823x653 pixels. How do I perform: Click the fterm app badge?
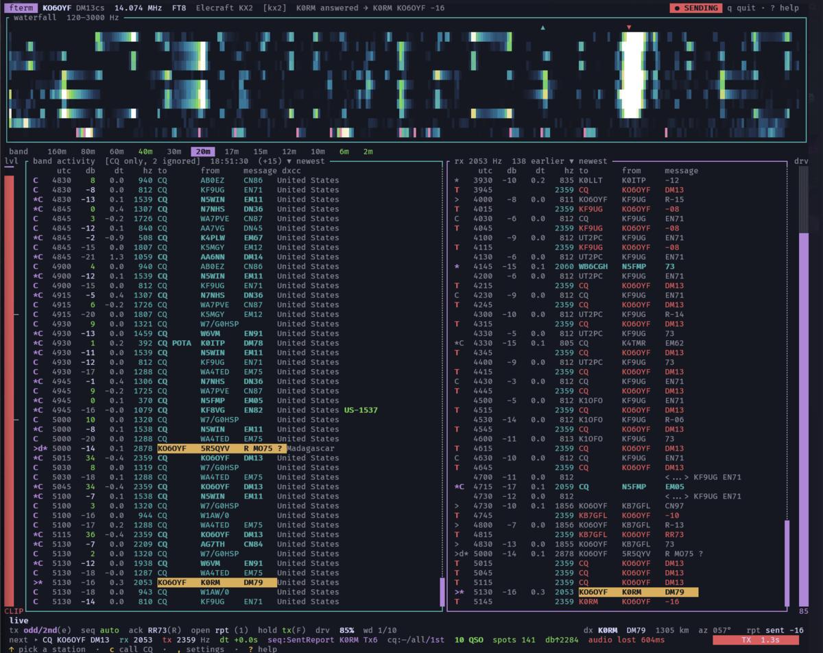22,8
